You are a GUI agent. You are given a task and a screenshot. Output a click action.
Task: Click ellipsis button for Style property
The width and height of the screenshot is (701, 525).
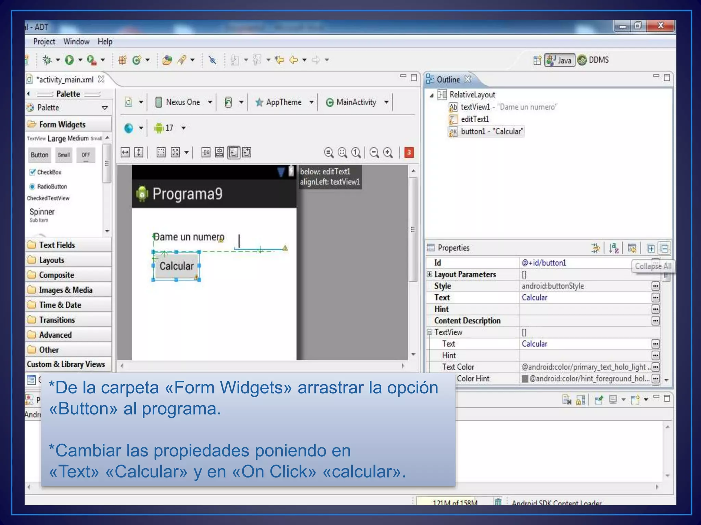[x=655, y=286]
